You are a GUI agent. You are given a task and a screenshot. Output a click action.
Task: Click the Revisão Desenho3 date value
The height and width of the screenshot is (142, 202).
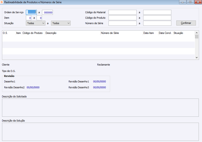click(99, 88)
